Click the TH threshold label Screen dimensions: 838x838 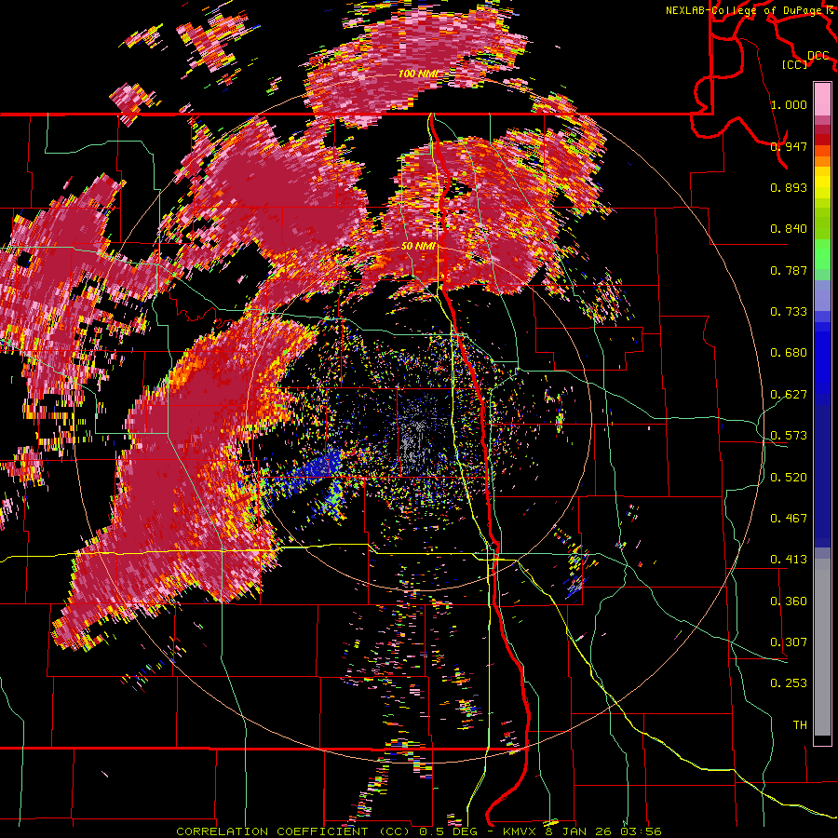(800, 724)
